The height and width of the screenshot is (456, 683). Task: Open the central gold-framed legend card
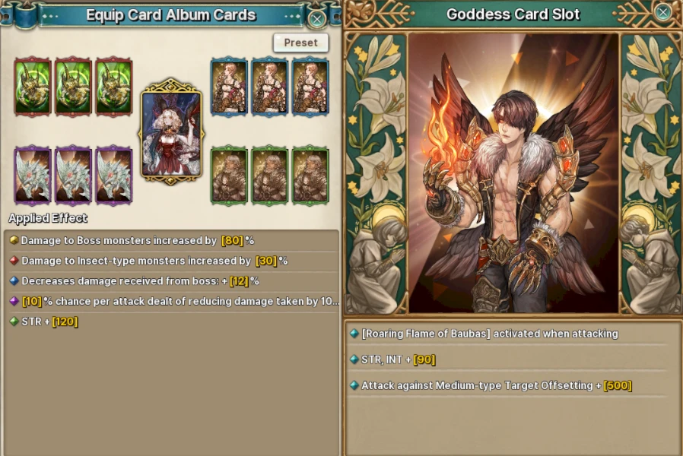pos(171,132)
